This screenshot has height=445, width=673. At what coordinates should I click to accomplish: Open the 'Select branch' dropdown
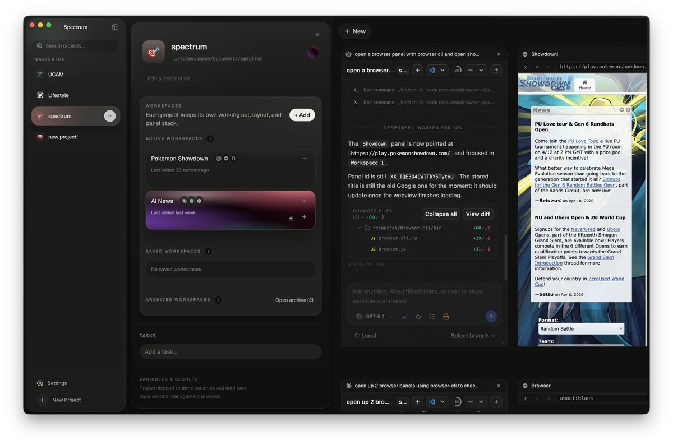point(473,336)
